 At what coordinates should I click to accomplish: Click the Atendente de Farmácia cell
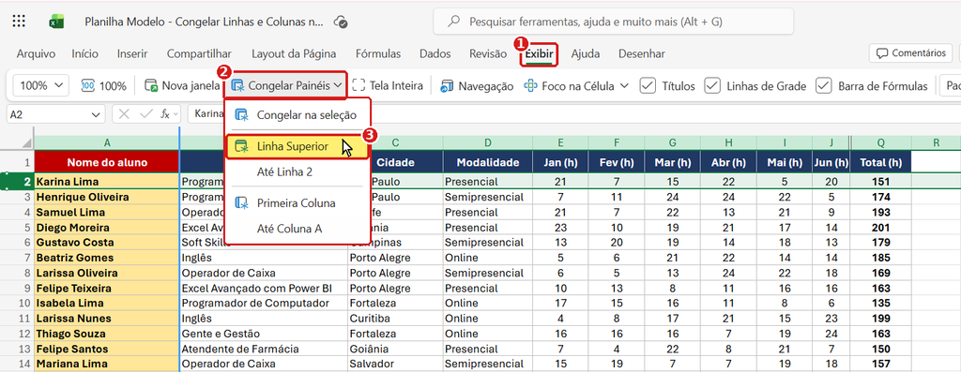point(264,349)
